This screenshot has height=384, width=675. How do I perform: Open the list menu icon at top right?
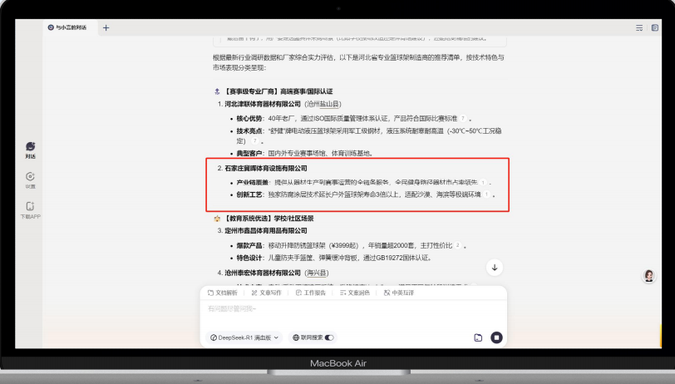639,27
